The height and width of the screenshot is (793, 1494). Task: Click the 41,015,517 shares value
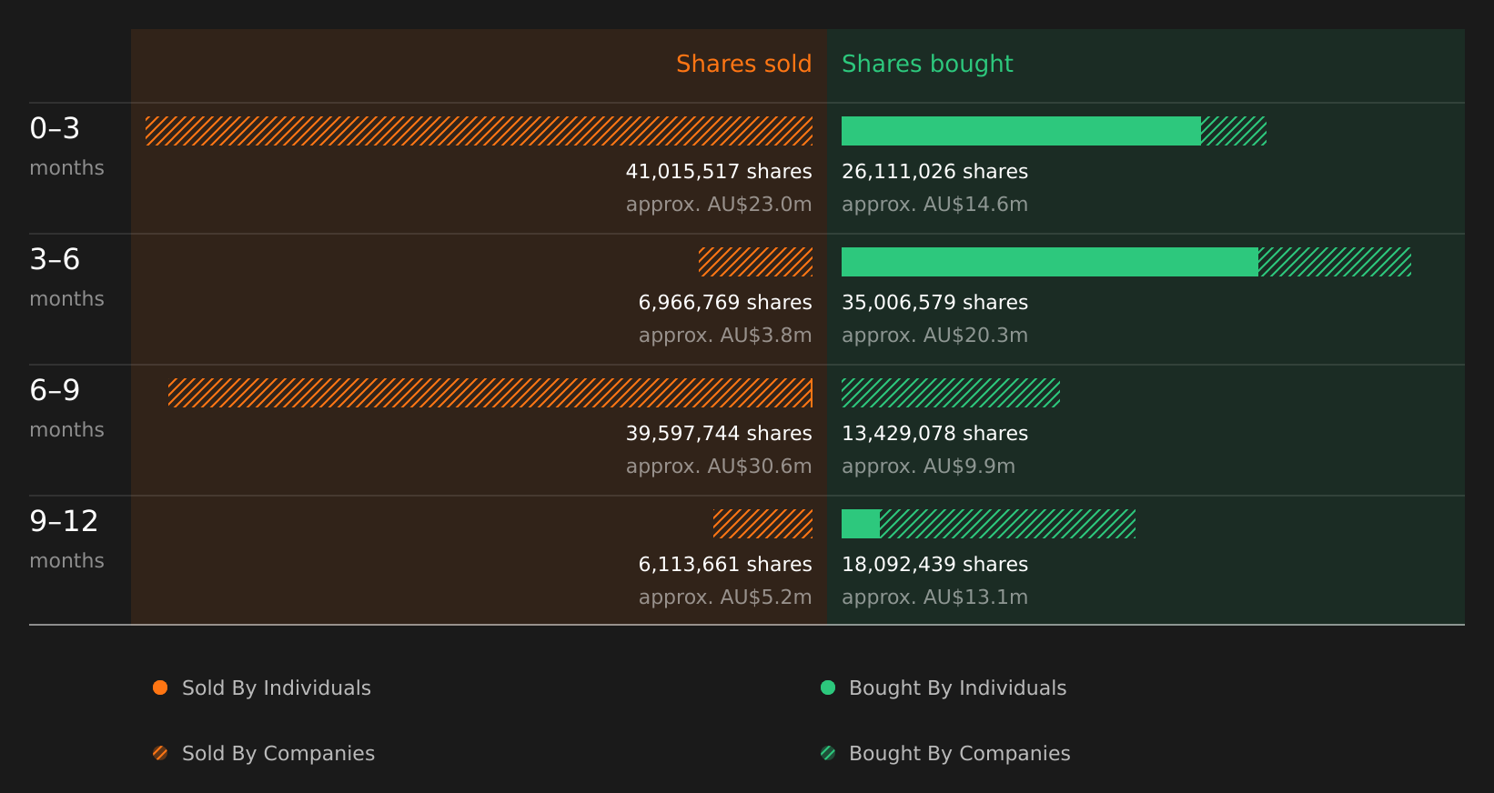719,172
